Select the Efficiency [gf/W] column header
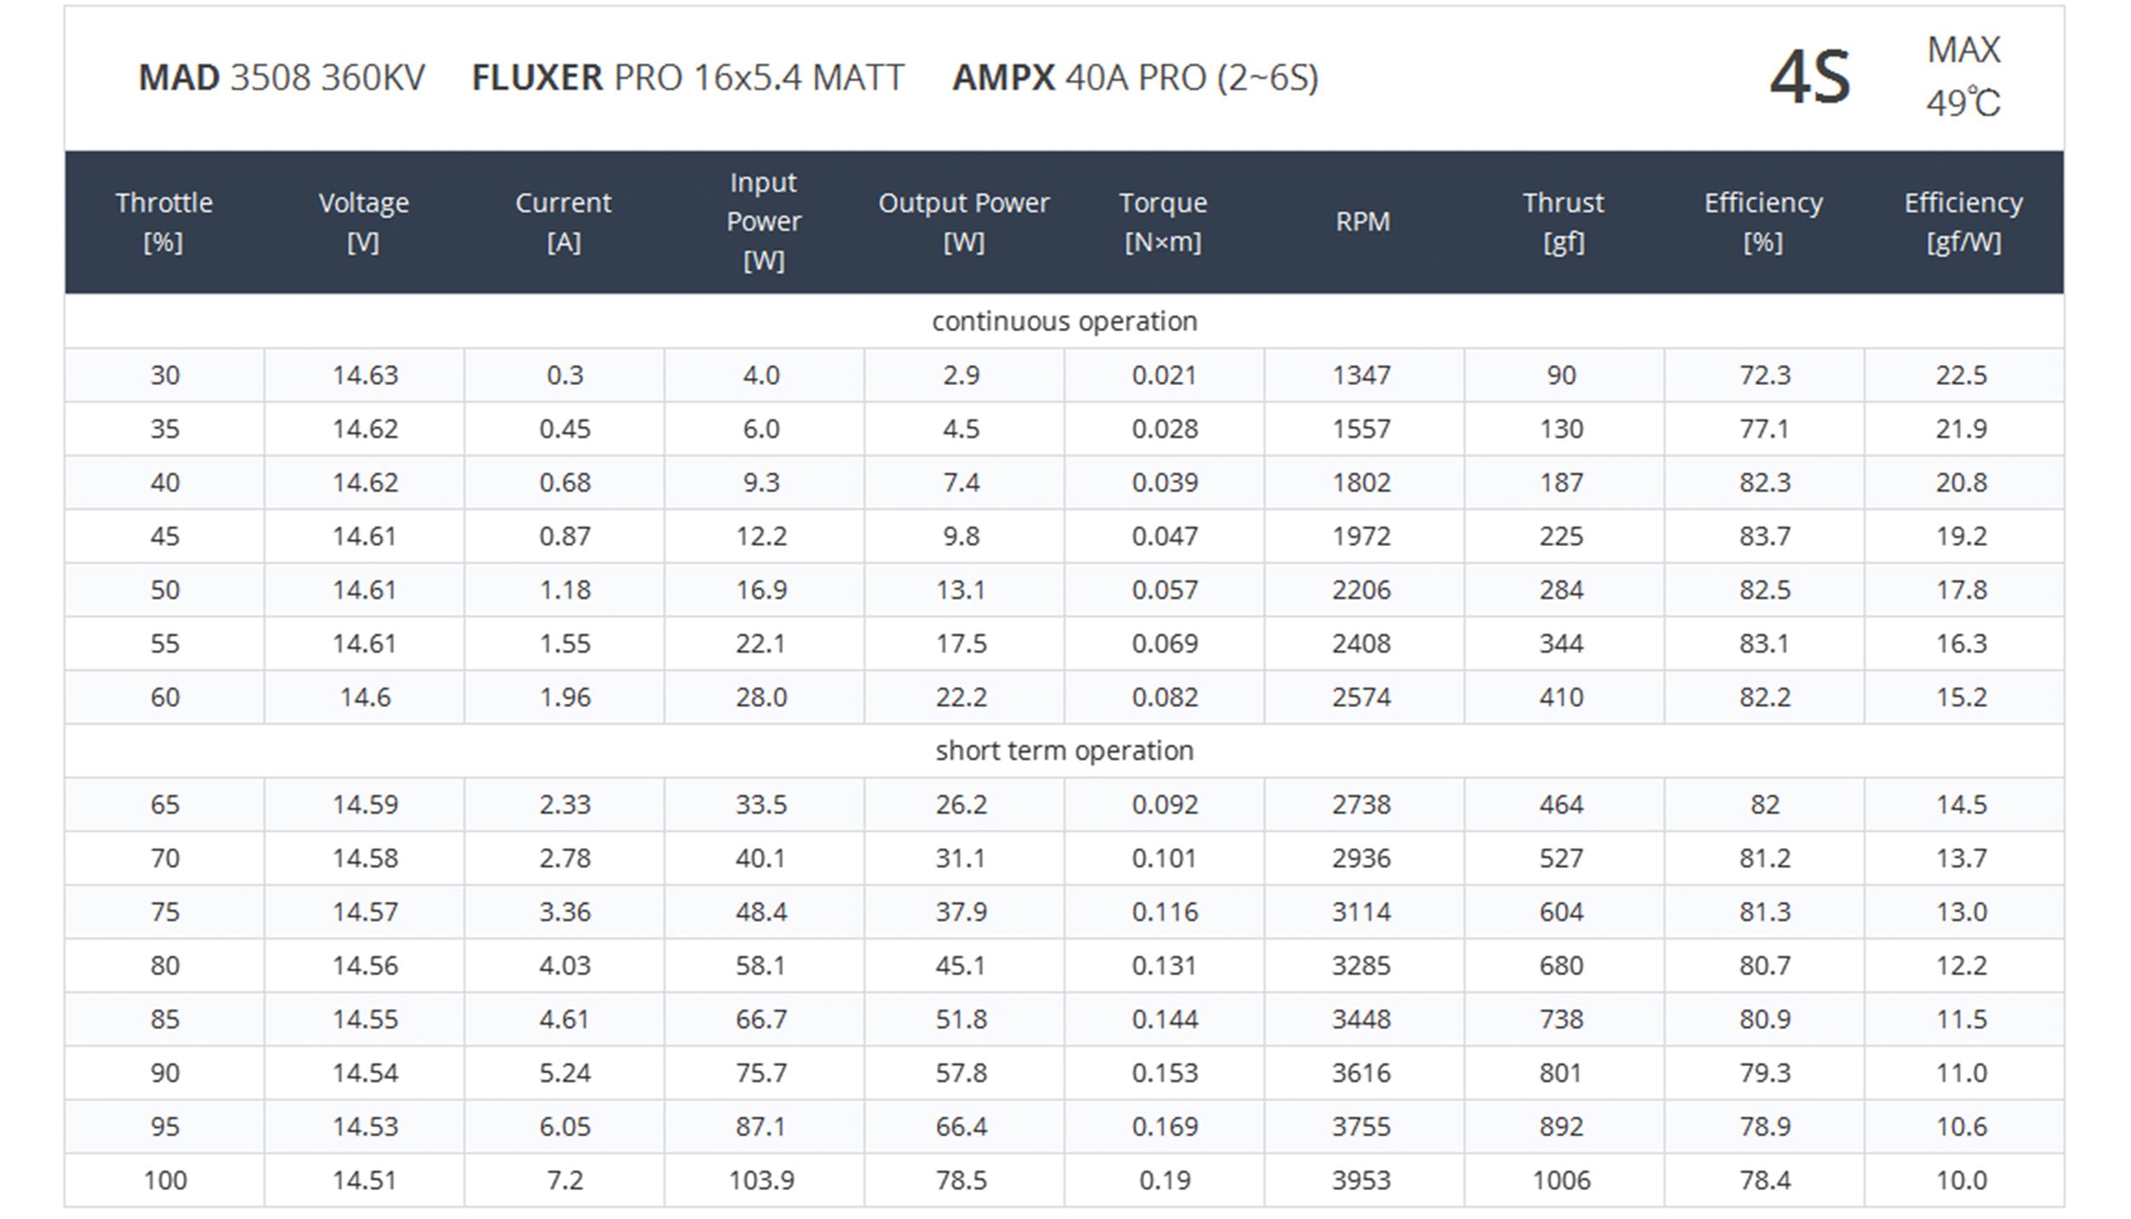 [1963, 222]
